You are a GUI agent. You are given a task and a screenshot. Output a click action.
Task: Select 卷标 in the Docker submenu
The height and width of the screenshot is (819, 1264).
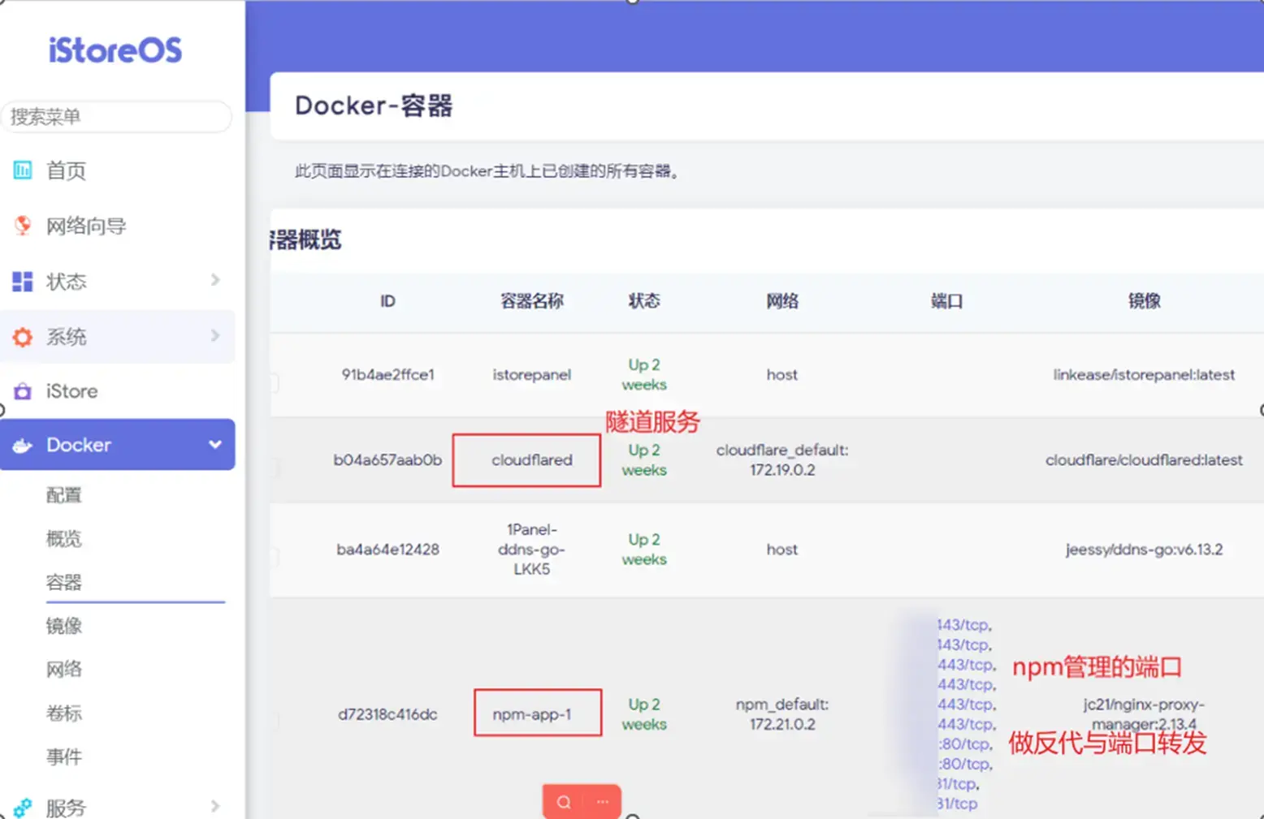click(64, 713)
